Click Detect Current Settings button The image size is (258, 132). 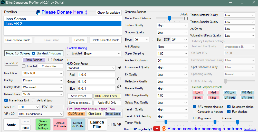pos(43,125)
